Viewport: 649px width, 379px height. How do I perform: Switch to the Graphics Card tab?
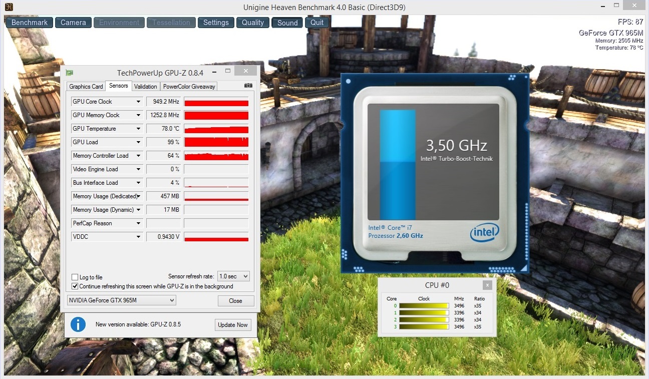point(86,87)
